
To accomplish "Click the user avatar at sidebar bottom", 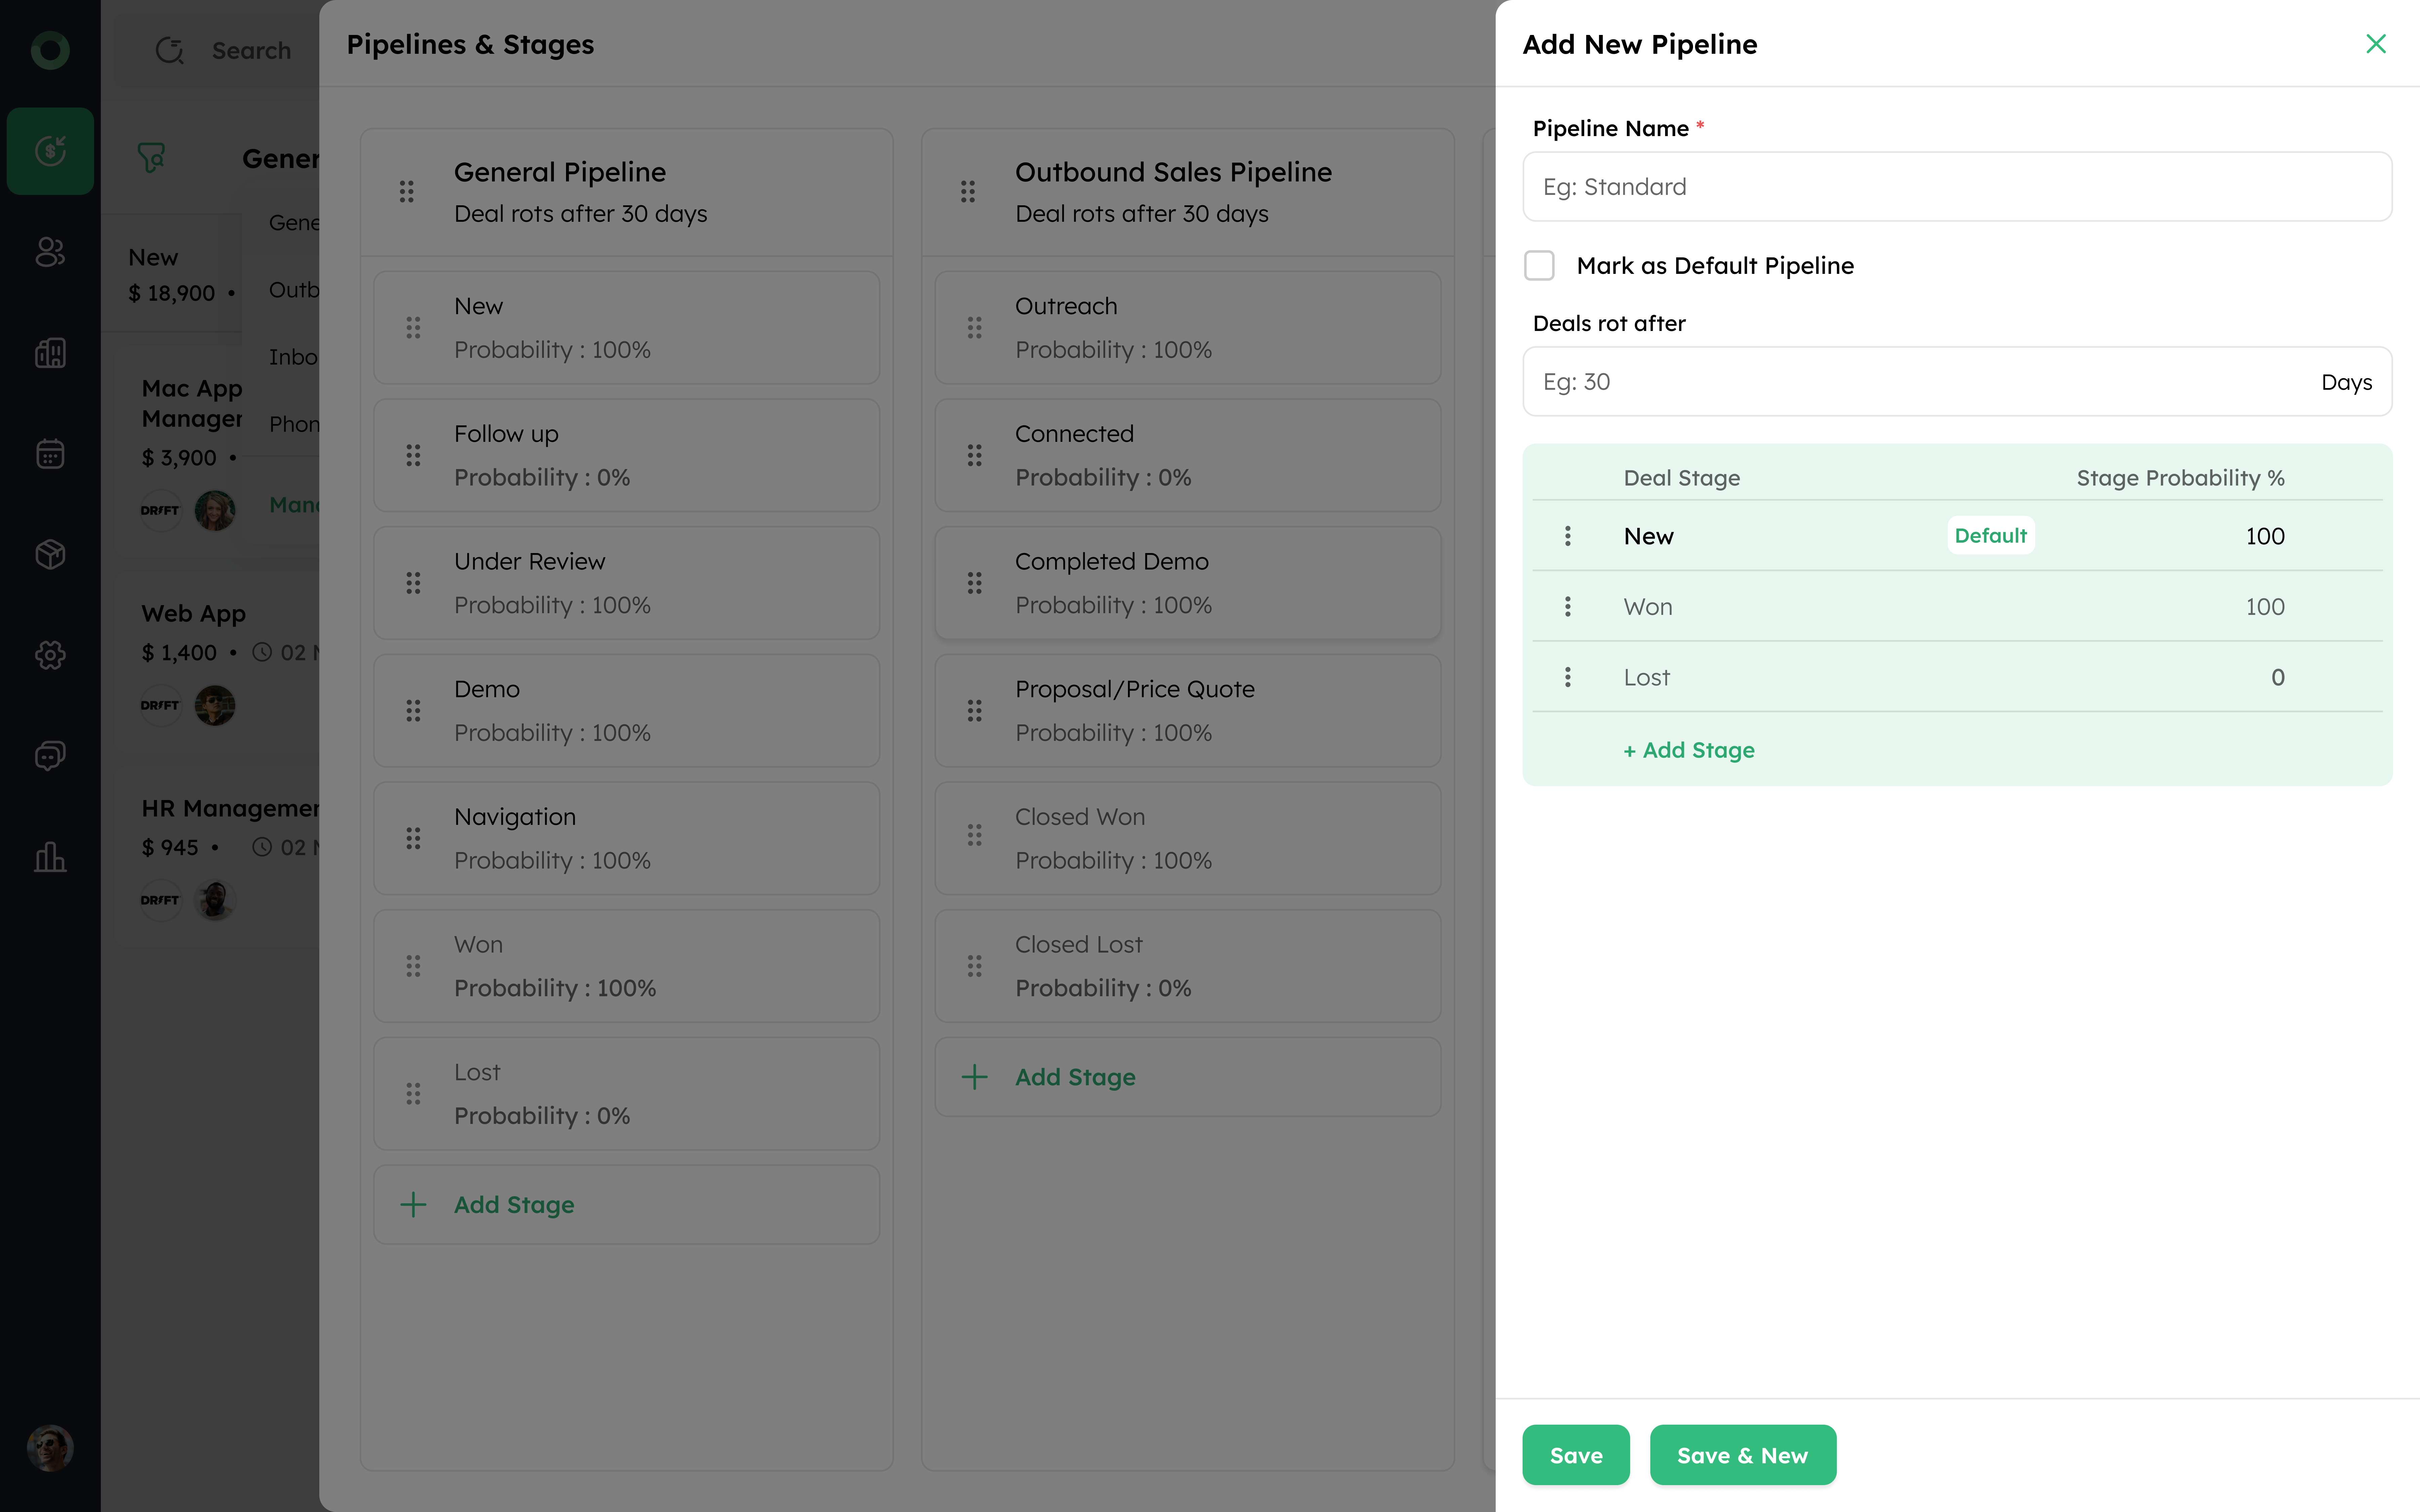I will [50, 1448].
